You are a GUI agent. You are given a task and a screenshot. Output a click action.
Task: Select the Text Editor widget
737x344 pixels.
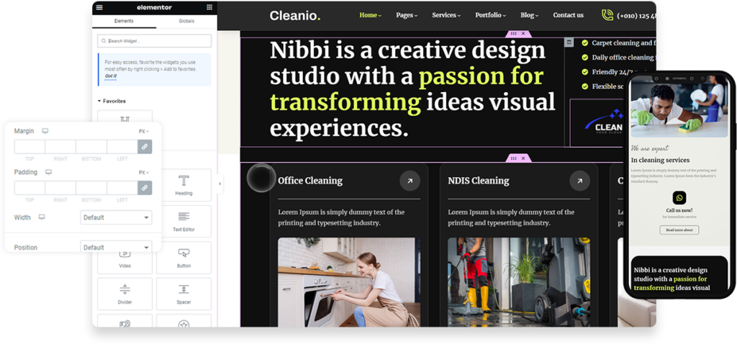(184, 222)
